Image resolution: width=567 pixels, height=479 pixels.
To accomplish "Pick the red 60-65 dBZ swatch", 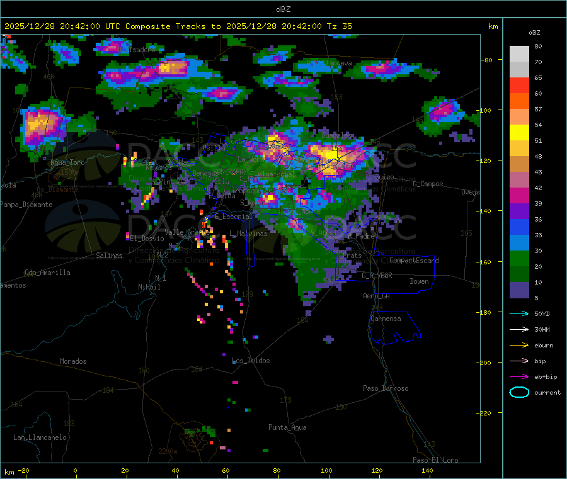I will pyautogui.click(x=519, y=85).
